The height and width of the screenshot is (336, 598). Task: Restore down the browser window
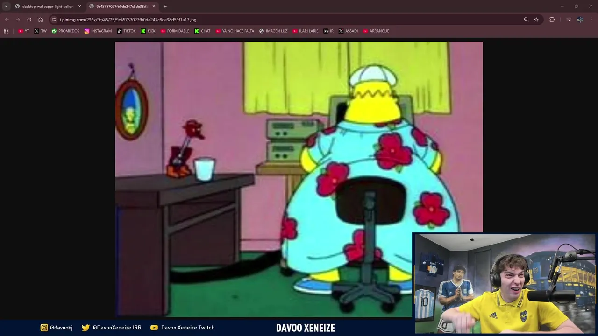pyautogui.click(x=576, y=6)
